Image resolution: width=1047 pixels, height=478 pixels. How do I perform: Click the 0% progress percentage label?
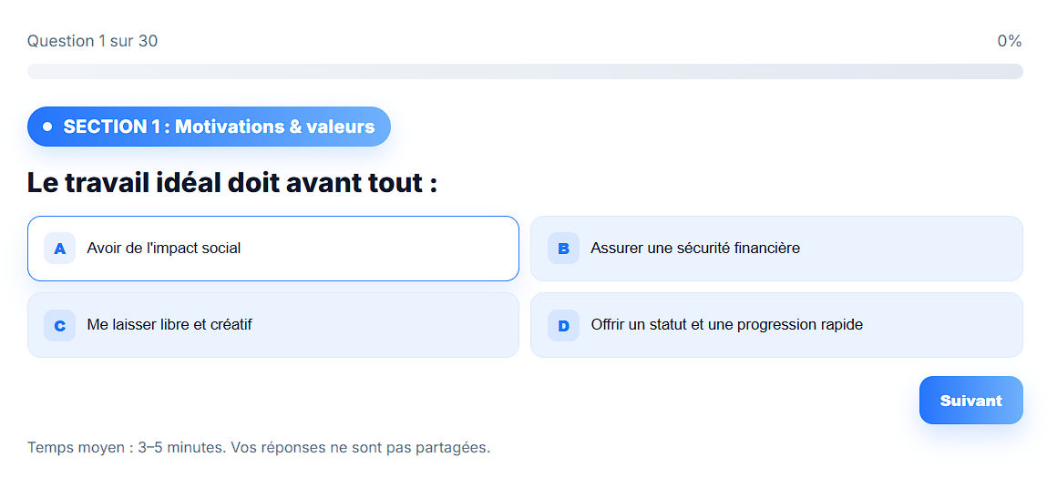(x=1009, y=41)
